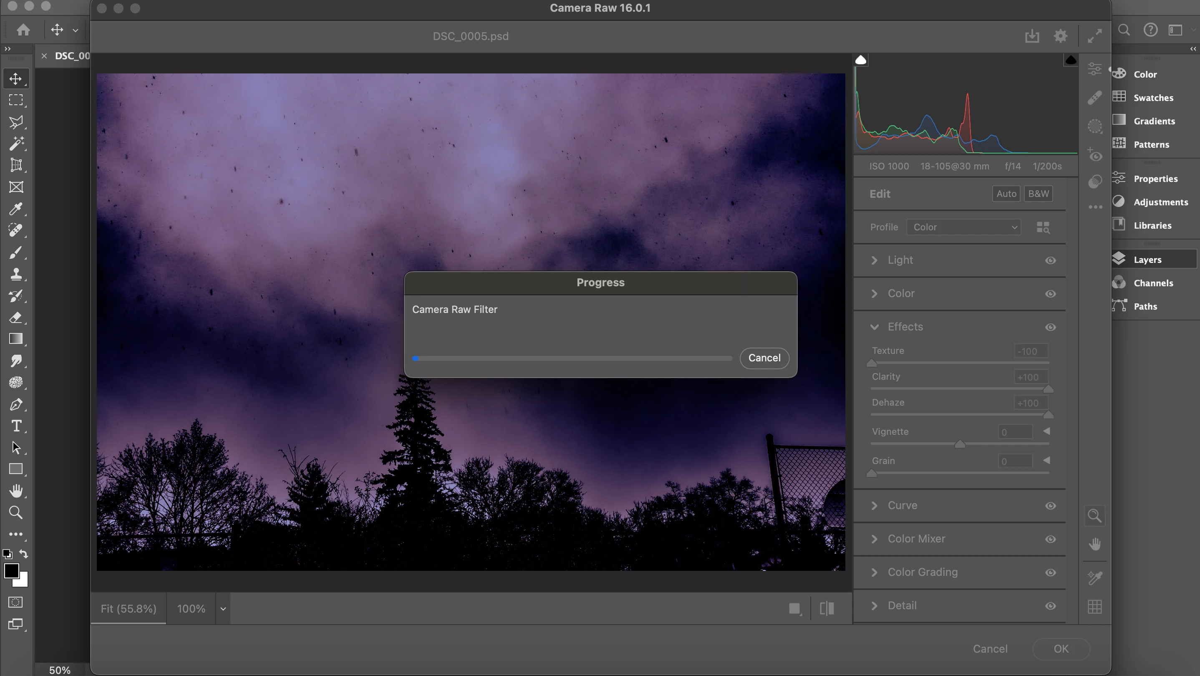This screenshot has width=1200, height=676.
Task: Click the save image download icon
Action: (1032, 36)
